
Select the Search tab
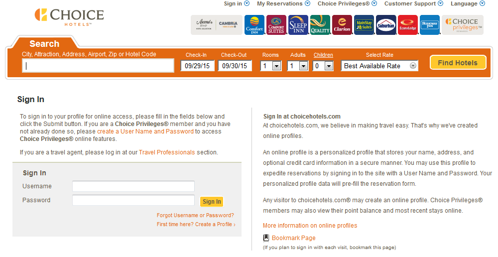44,43
